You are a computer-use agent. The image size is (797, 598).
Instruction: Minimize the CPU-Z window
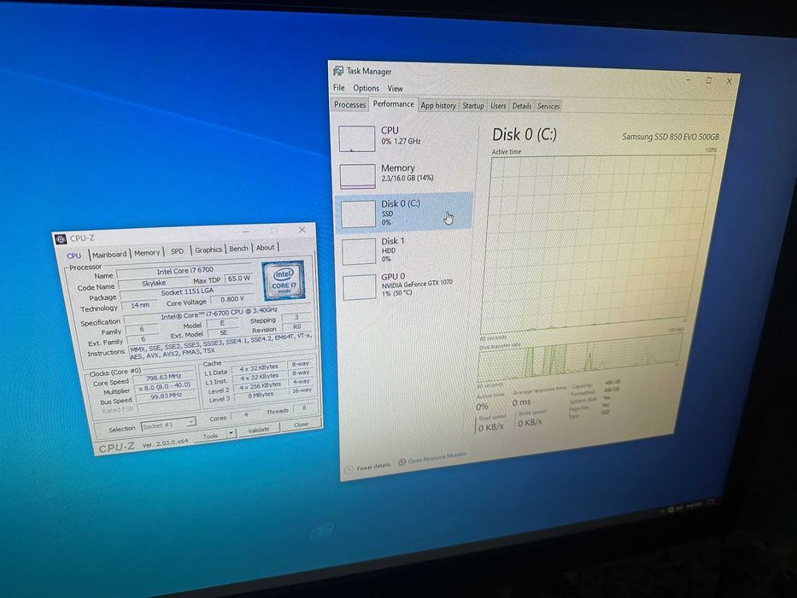pos(246,231)
